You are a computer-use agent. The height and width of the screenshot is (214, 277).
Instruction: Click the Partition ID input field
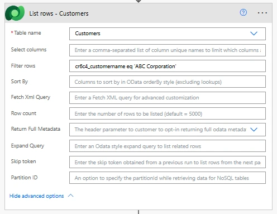pos(168,178)
